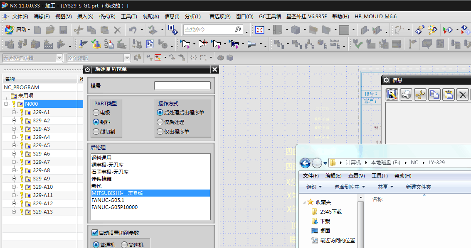This screenshot has width=471, height=248.
Task: Select the 普通机 radio button
Action: click(x=96, y=245)
